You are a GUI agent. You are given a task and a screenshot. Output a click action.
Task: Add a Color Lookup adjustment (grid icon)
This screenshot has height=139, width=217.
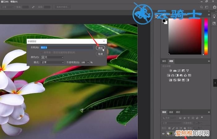click(x=189, y=75)
